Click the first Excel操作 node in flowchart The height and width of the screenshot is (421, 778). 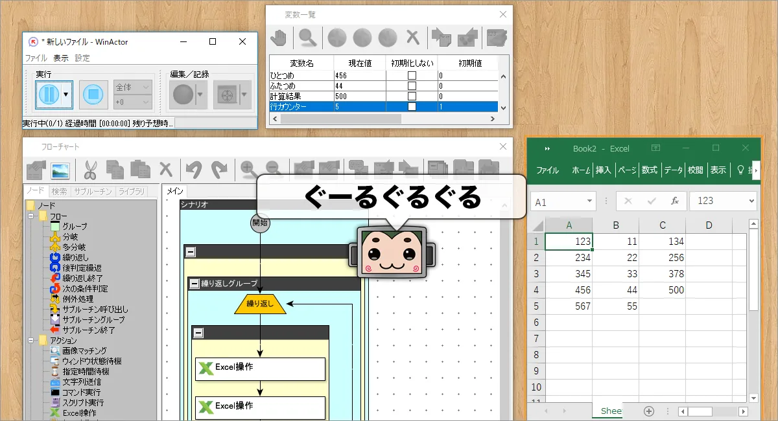260,368
